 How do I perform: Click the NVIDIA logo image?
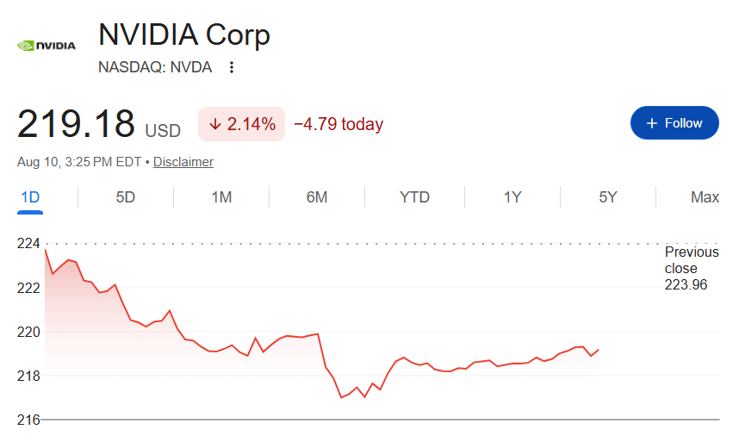pos(47,46)
